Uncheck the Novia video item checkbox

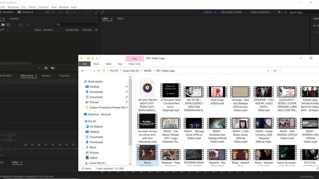tap(138, 146)
